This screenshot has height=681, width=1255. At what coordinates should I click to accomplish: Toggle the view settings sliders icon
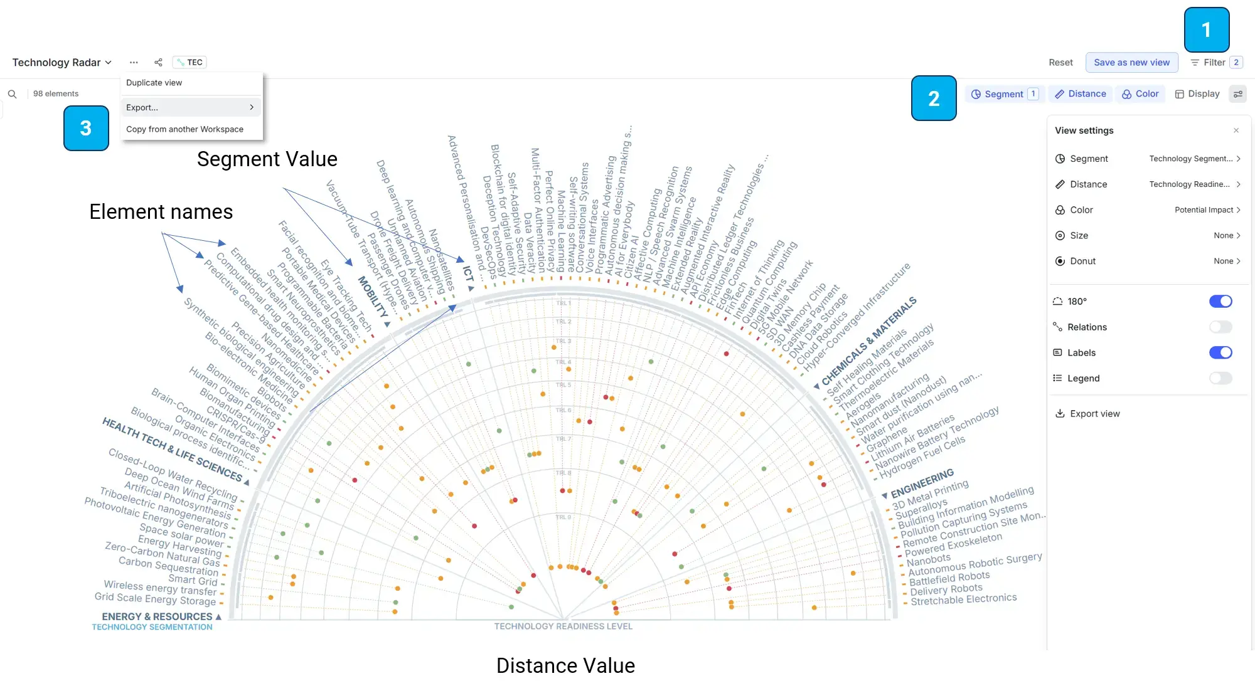pyautogui.click(x=1238, y=94)
